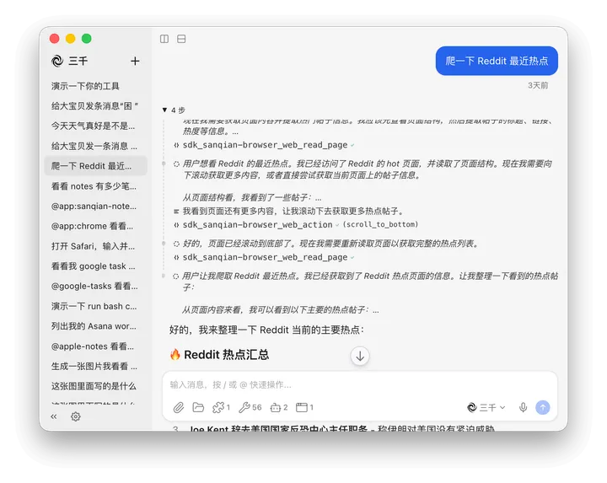Click the '(scroll_to_bottom)' parameter text
The image size is (607, 483).
pyautogui.click(x=380, y=224)
